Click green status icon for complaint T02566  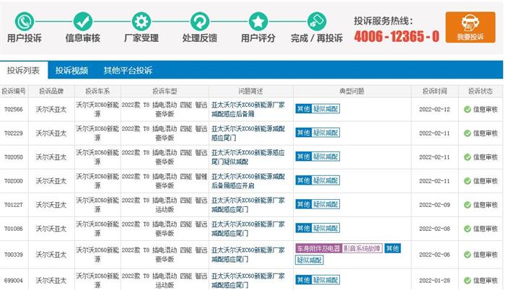pyautogui.click(x=467, y=109)
